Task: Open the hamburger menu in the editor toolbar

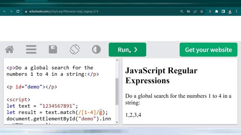Action: point(31,49)
